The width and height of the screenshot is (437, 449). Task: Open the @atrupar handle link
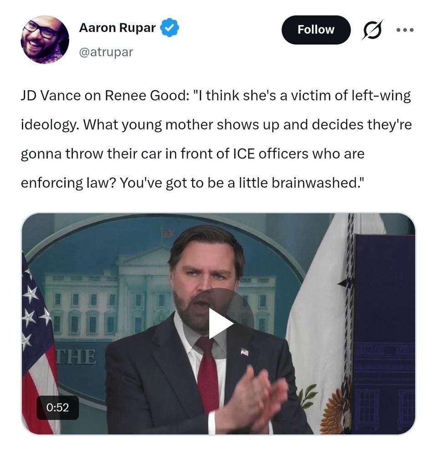[106, 52]
